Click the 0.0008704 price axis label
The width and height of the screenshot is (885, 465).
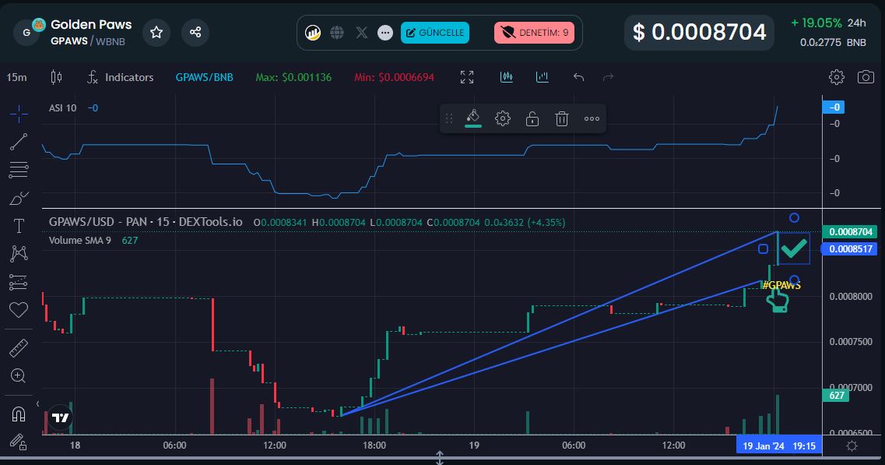tap(851, 231)
